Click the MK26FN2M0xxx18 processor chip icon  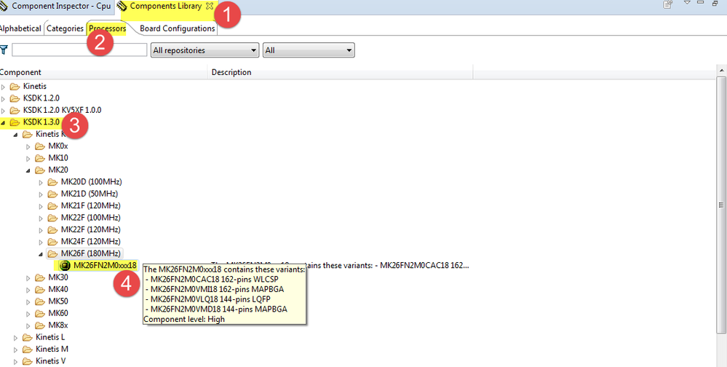tap(65, 265)
